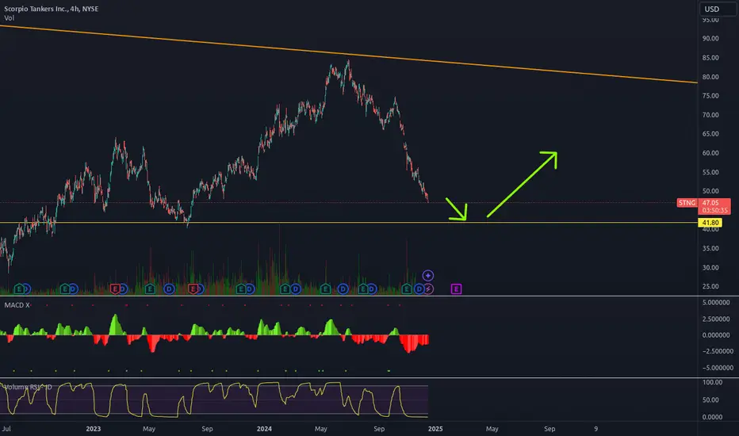Viewport: 739px width, 436px height.
Task: Click the 2023 time axis label
Action: coord(94,428)
